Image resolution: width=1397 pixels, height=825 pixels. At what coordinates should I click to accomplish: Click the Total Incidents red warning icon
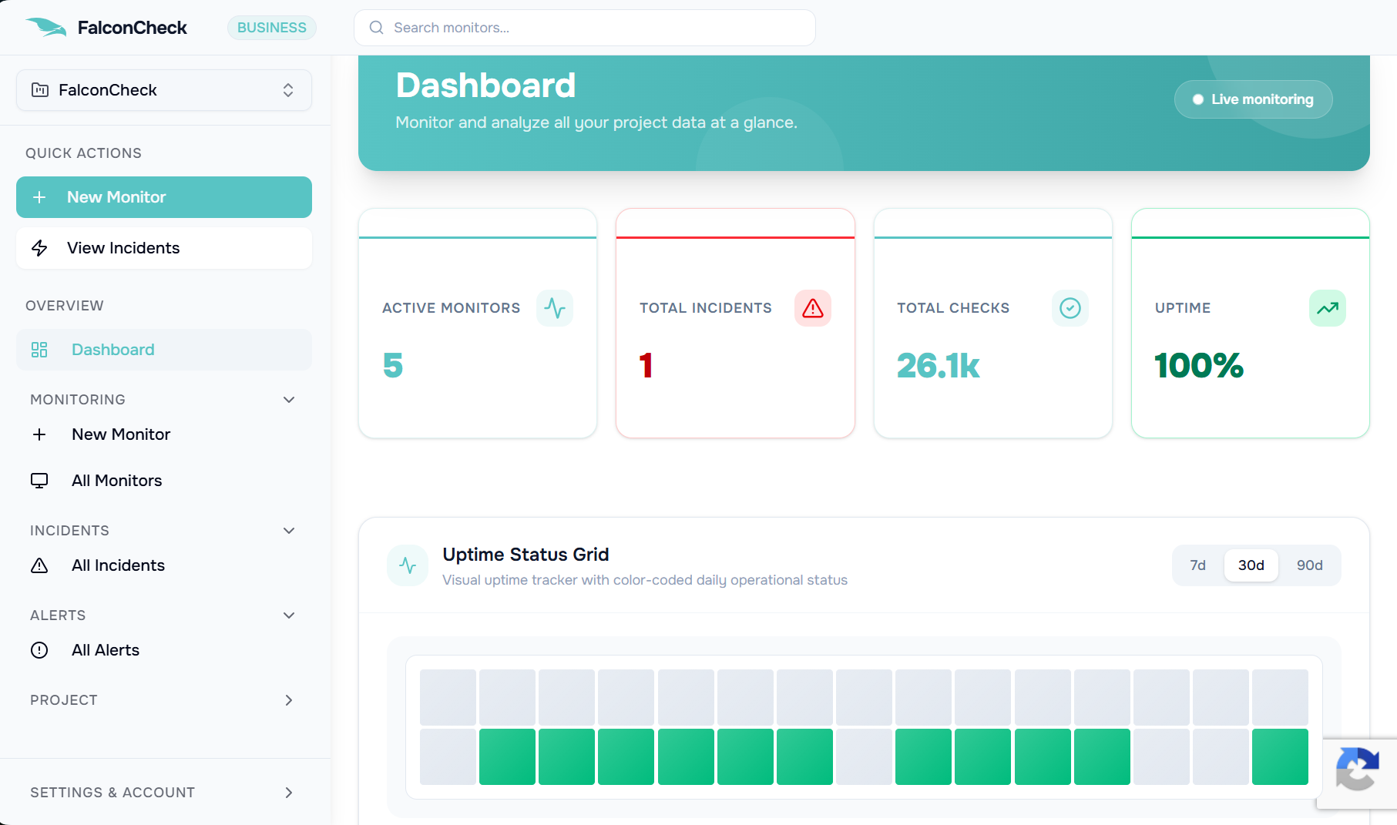tap(813, 308)
